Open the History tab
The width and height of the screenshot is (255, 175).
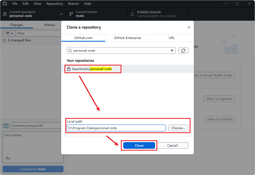pyautogui.click(x=50, y=25)
